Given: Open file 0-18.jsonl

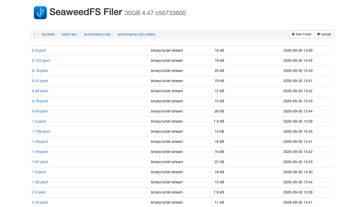Looking at the screenshot, I should (40, 71).
